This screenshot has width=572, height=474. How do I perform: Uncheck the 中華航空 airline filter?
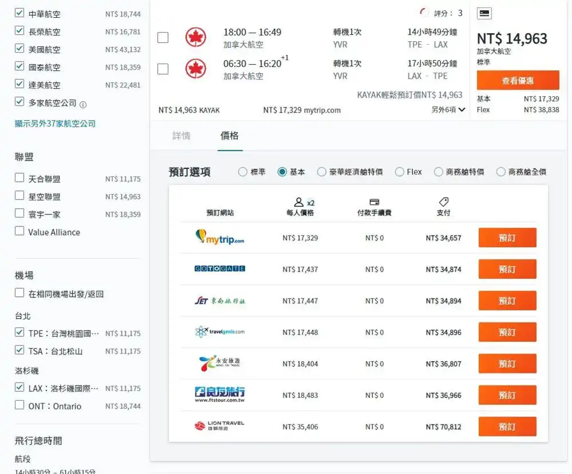tap(19, 13)
